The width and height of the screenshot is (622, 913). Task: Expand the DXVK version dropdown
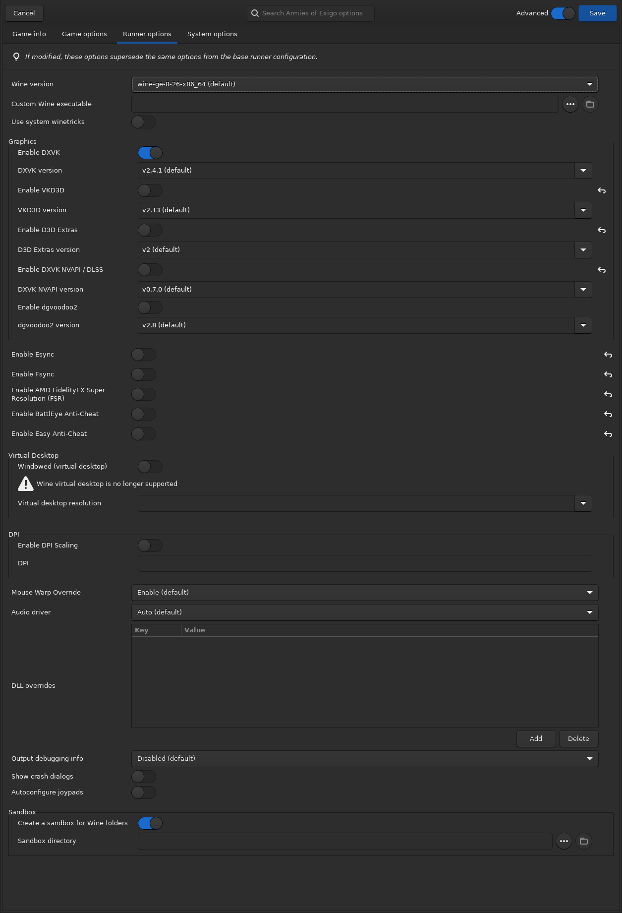[x=365, y=171]
